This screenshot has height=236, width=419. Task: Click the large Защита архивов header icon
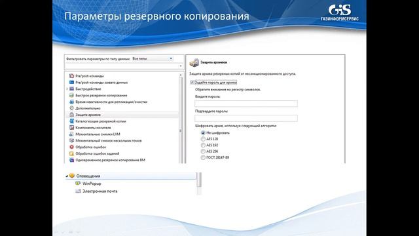point(194,62)
